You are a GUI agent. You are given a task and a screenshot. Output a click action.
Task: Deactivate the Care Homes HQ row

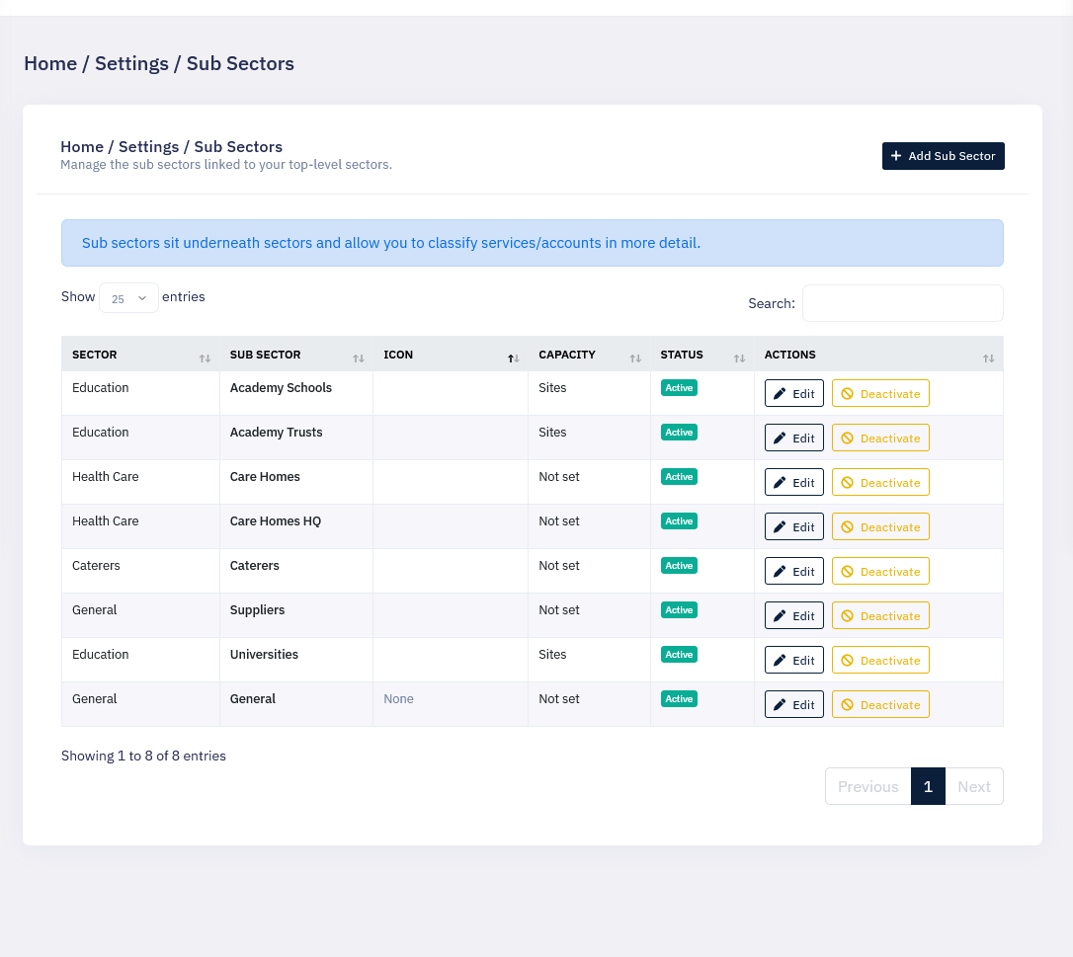tap(880, 526)
